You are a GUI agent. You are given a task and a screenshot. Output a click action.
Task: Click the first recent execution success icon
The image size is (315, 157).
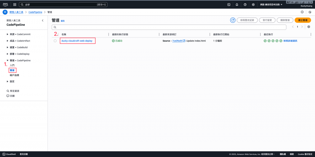point(265,41)
